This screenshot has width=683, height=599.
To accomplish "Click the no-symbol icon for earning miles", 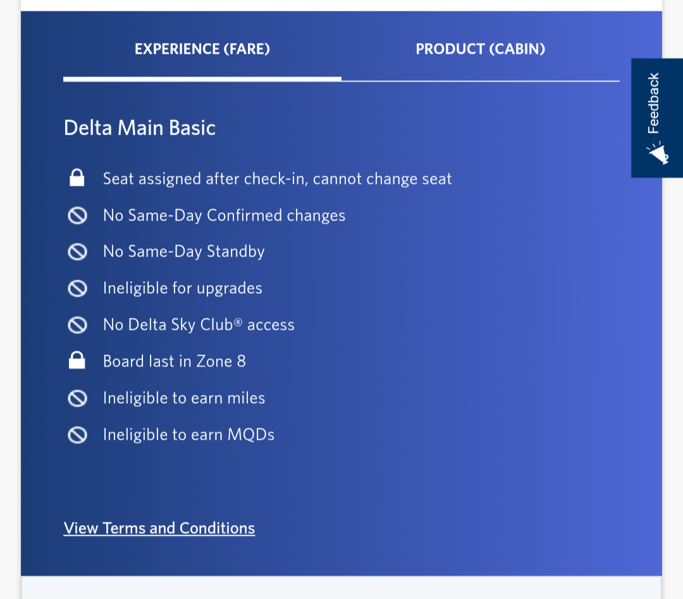I will point(77,398).
